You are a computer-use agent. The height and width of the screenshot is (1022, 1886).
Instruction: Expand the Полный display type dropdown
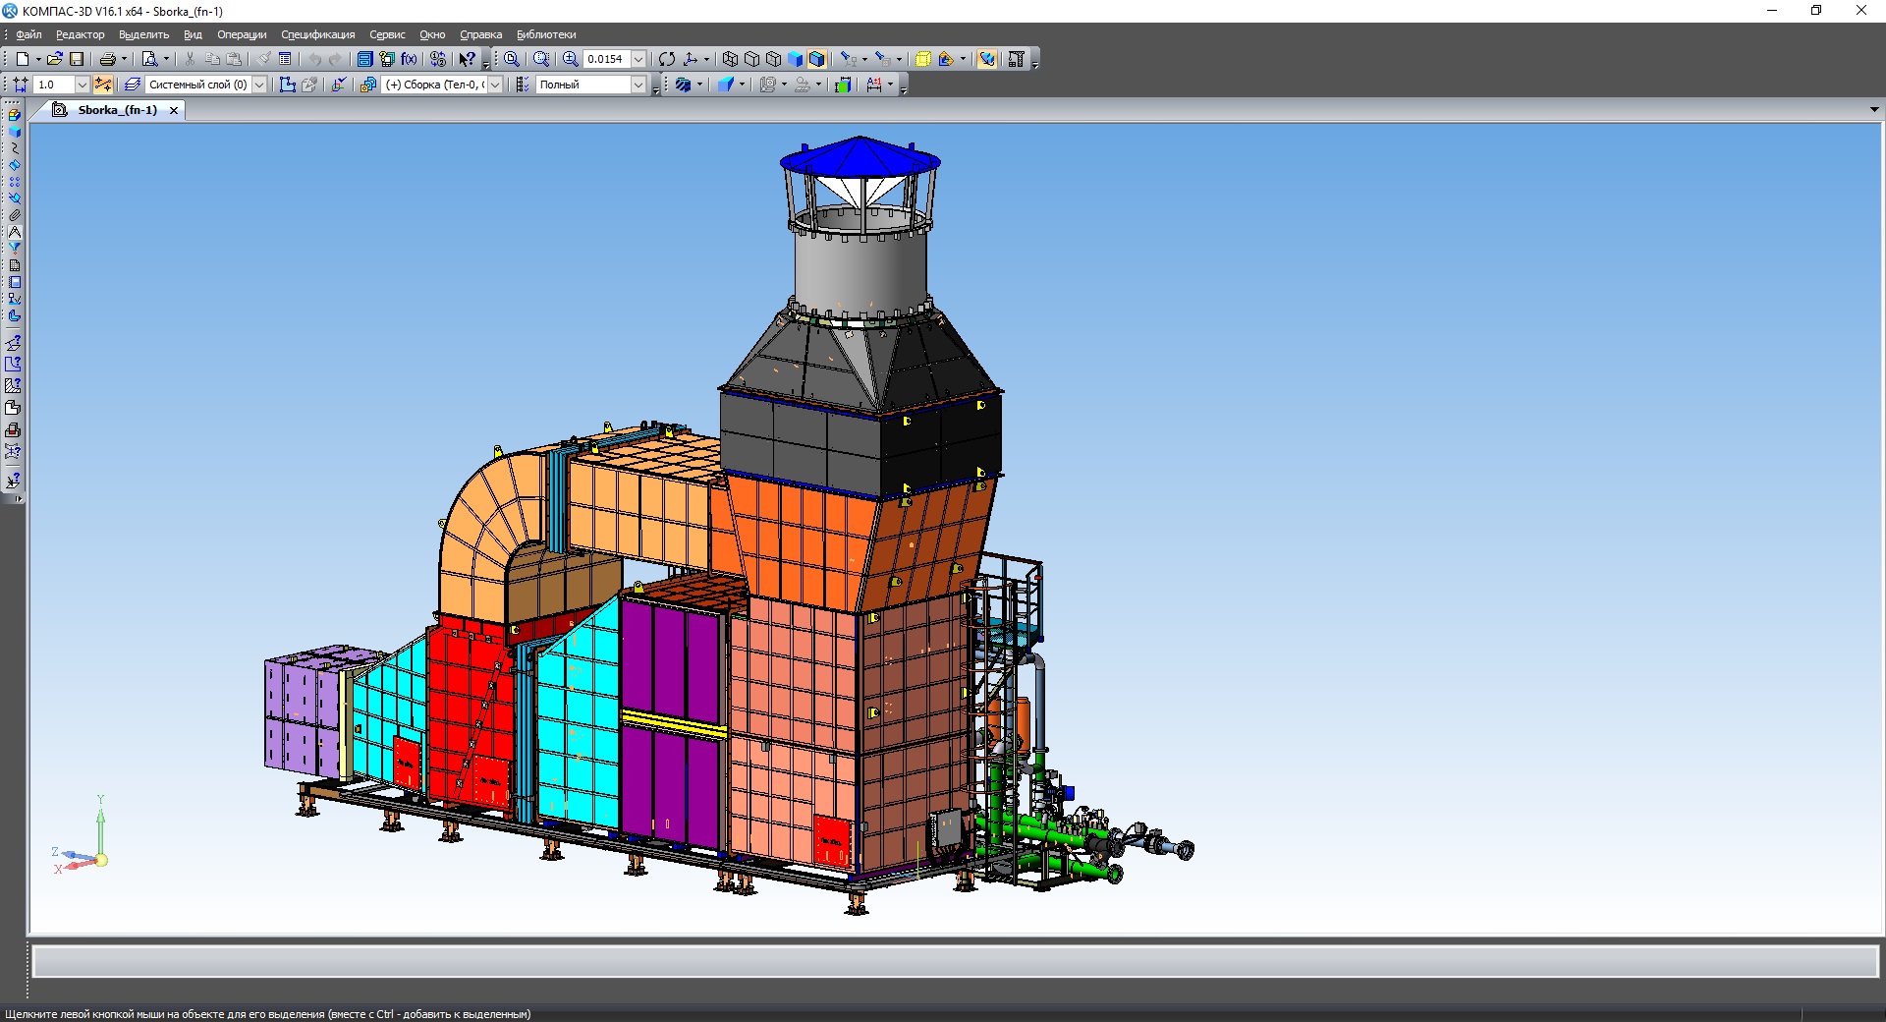638,85
